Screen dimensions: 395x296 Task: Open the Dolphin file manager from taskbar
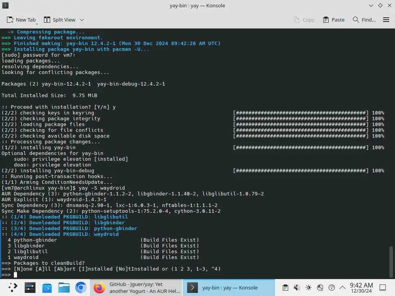[64, 288]
